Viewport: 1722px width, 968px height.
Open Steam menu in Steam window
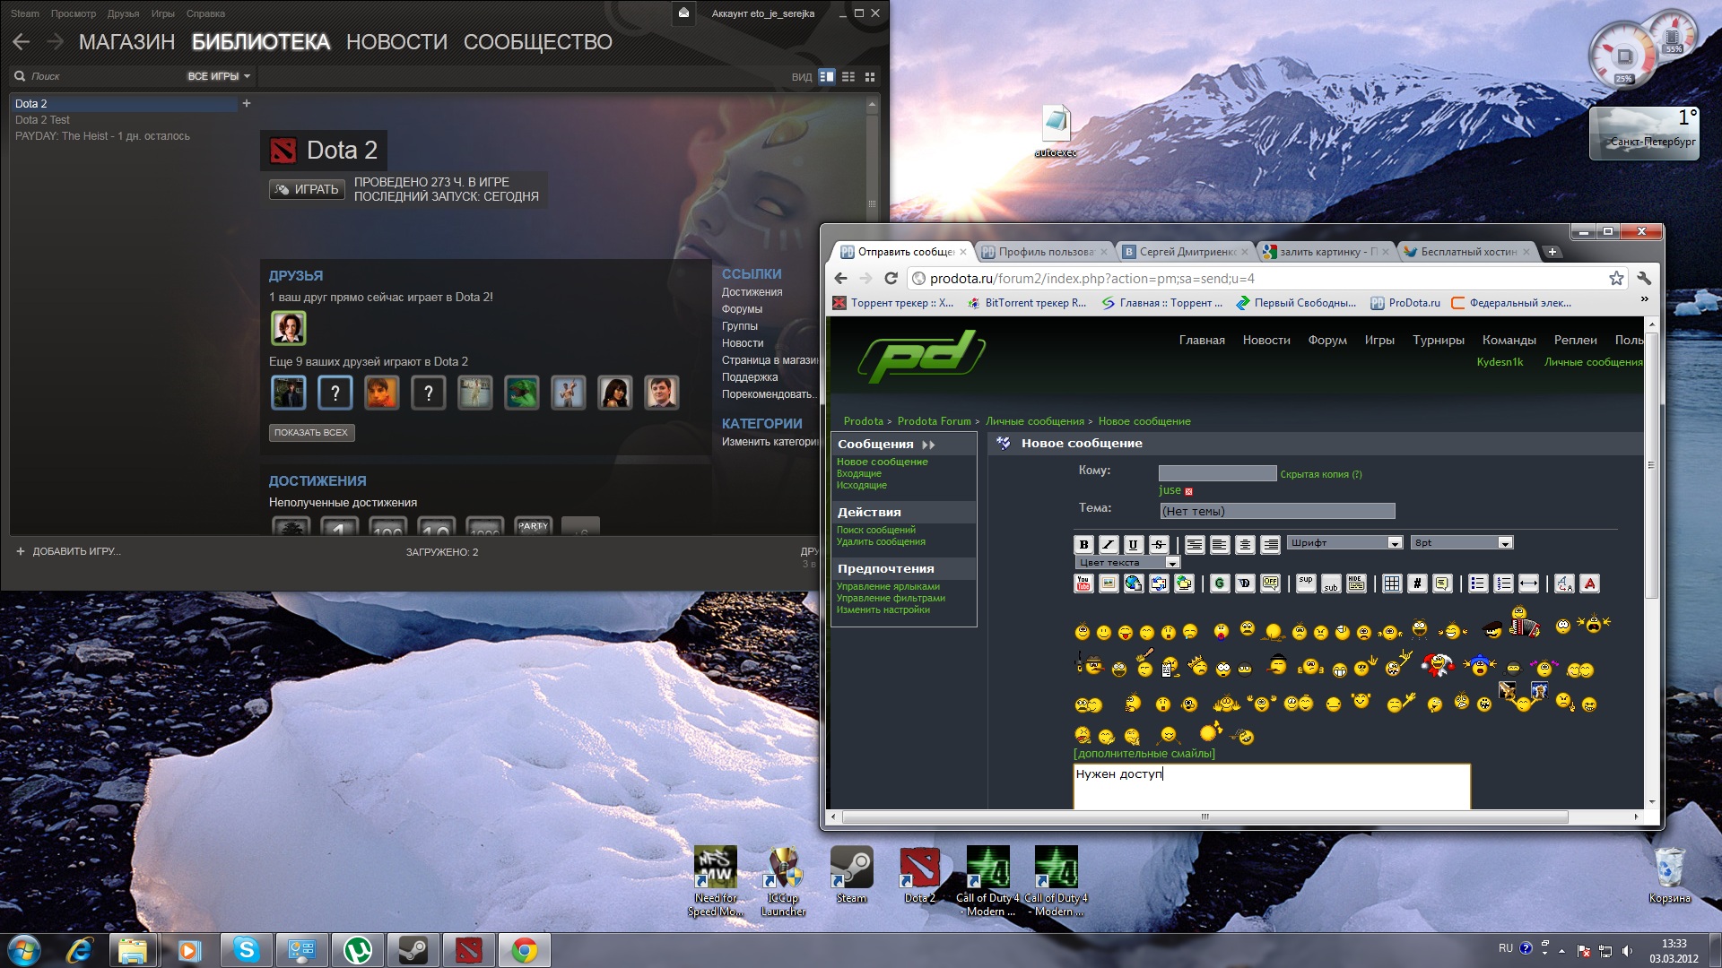click(25, 13)
